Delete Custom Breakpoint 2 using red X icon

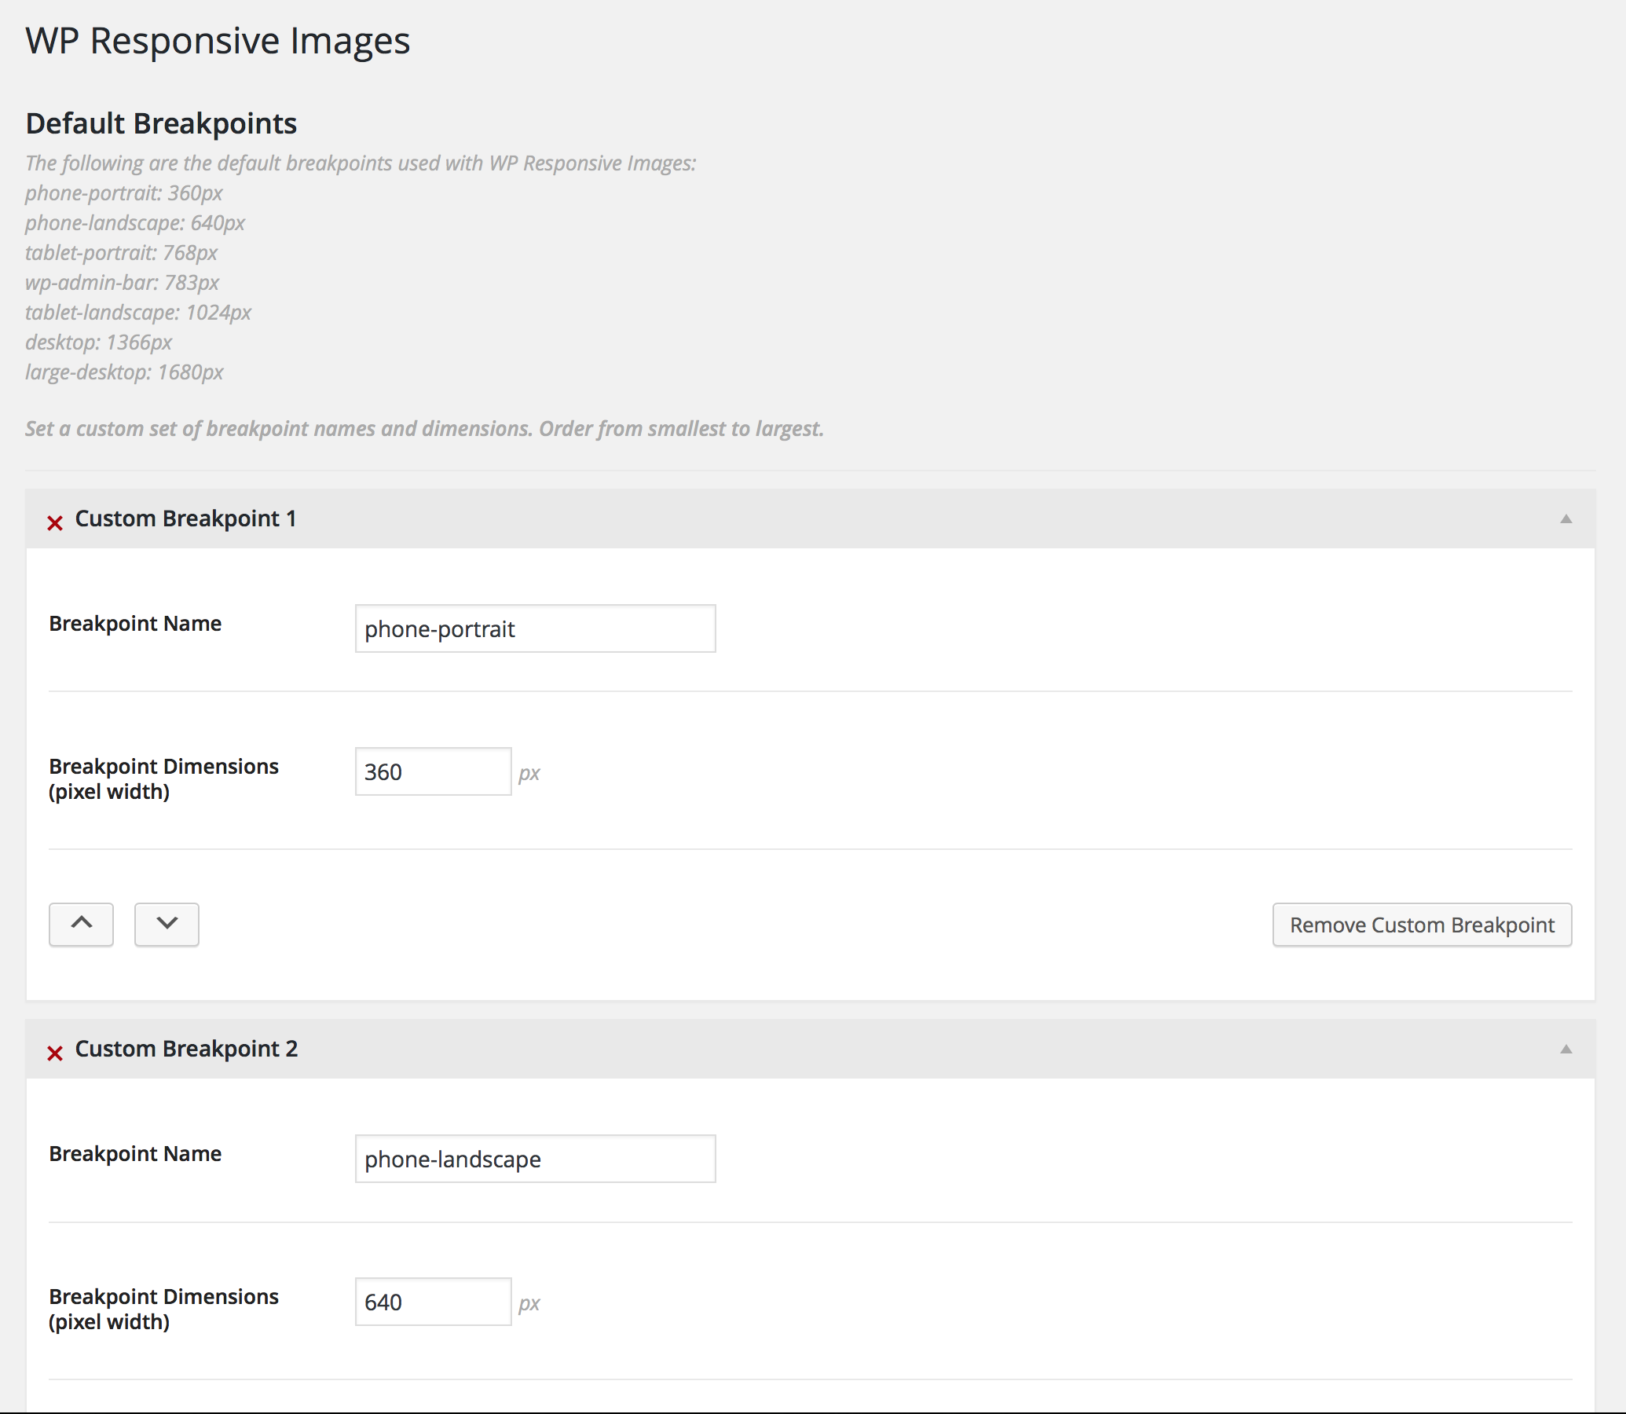pos(54,1053)
